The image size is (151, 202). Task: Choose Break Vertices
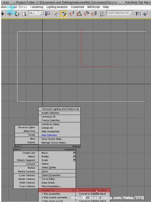pyautogui.click(x=26, y=179)
